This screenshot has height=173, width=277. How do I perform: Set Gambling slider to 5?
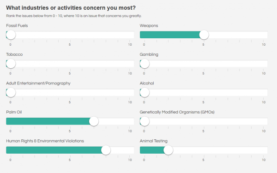tap(204, 64)
